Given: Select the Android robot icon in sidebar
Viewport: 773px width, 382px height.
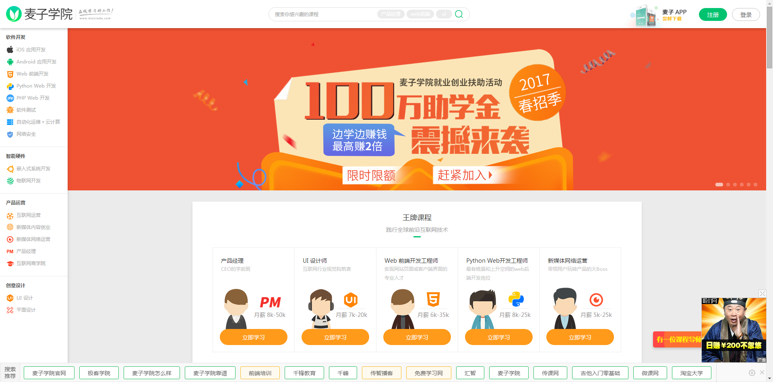Looking at the screenshot, I should pyautogui.click(x=10, y=62).
